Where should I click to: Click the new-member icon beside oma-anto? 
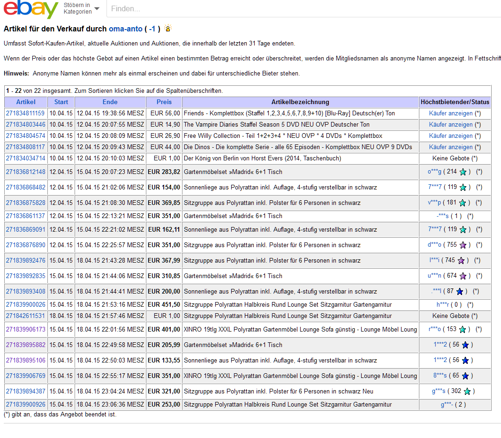pos(168,29)
